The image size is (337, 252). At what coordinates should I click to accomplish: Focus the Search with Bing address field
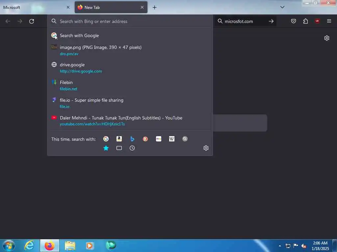[x=130, y=21]
